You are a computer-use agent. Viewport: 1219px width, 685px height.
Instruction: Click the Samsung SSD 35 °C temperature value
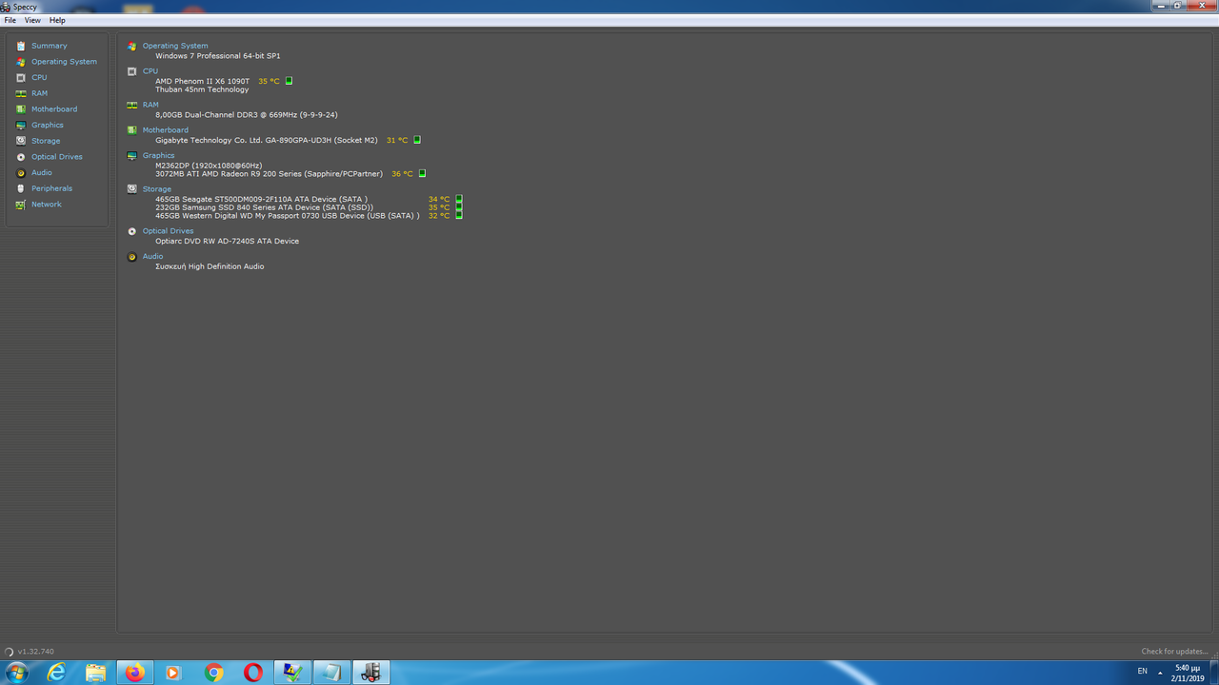439,207
